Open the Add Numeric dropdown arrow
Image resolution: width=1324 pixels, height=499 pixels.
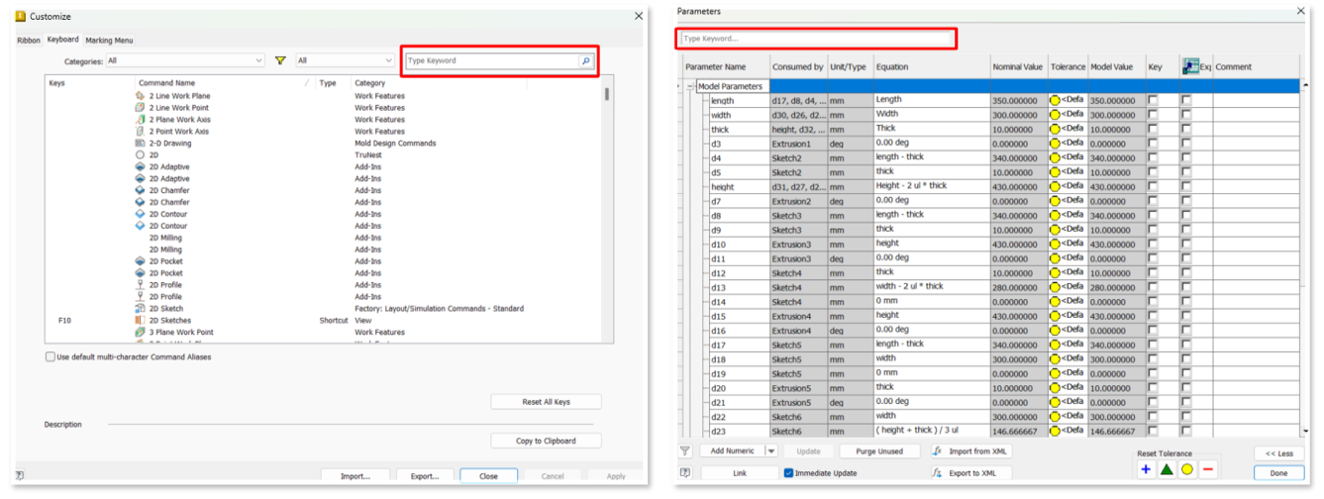pos(771,451)
